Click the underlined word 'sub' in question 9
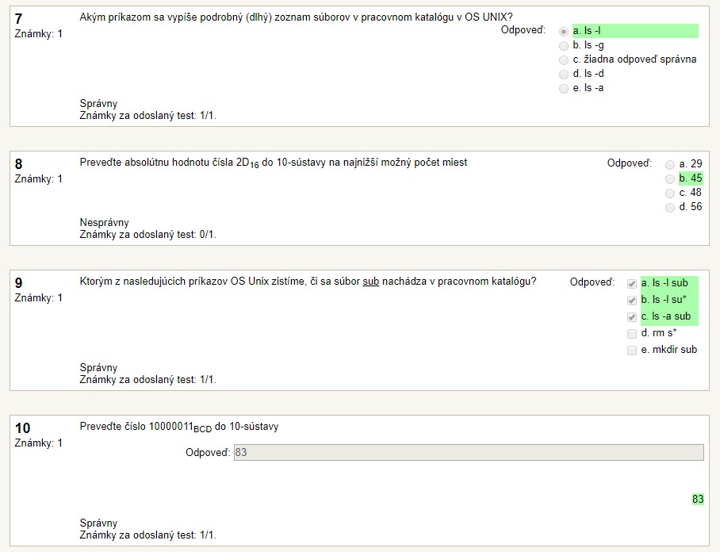This screenshot has height=552, width=720. point(370,282)
